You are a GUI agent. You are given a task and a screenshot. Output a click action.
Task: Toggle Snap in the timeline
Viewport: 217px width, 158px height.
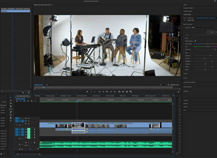21,101
